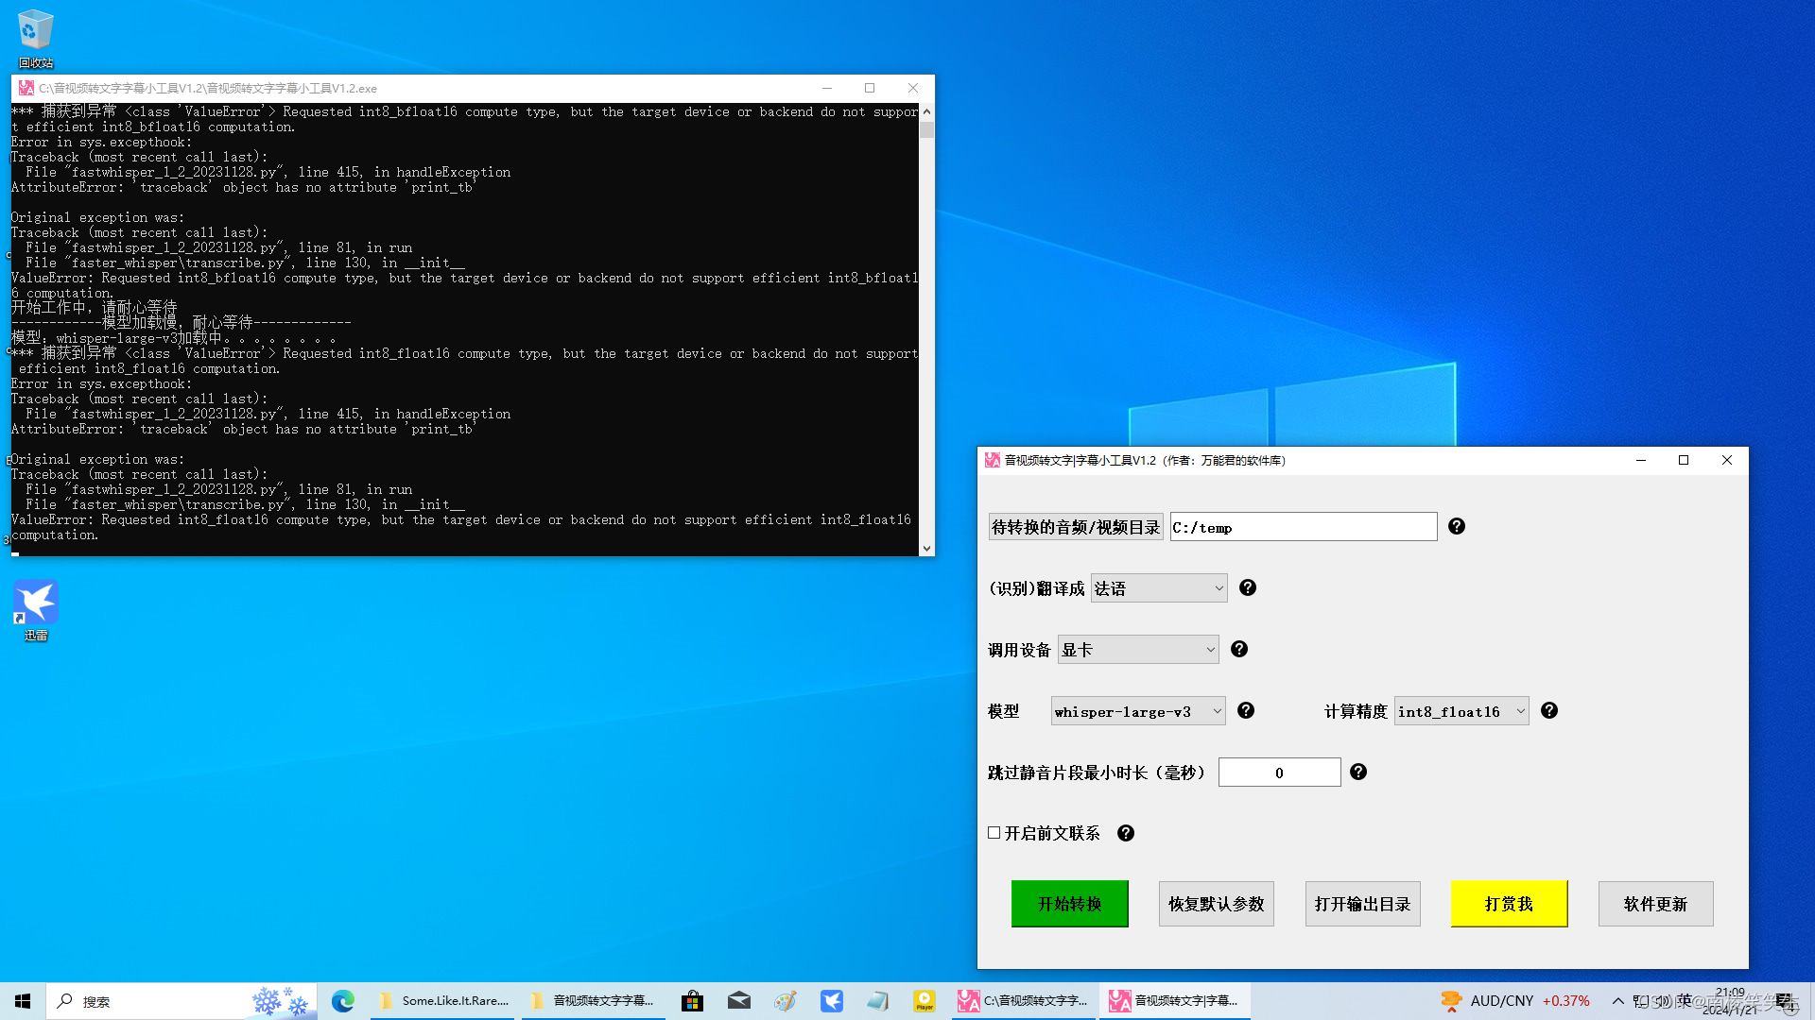Click 恢复默认参数 button
This screenshot has width=1815, height=1020.
click(x=1216, y=904)
